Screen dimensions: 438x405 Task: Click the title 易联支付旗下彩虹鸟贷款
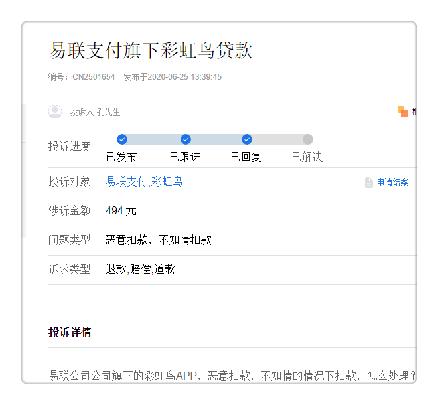[151, 50]
